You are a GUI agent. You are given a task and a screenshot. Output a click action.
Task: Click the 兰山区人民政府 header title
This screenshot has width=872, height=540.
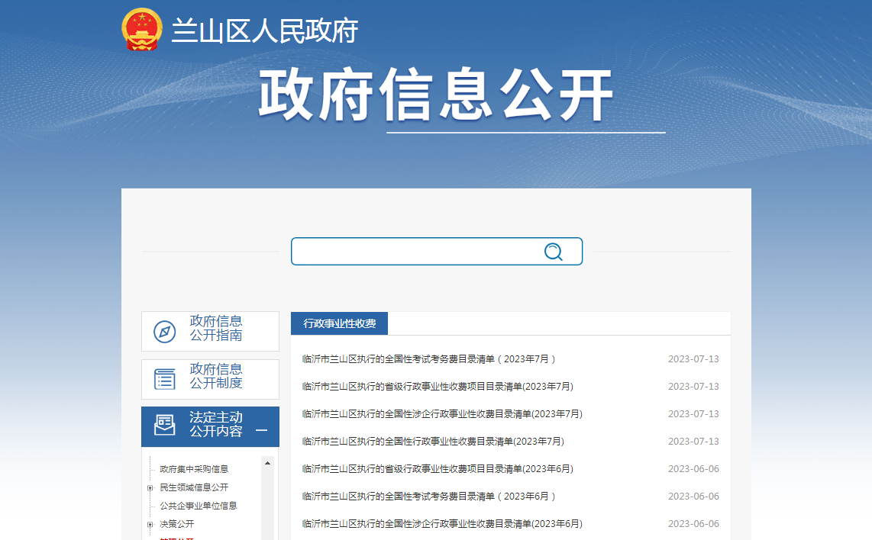(265, 31)
